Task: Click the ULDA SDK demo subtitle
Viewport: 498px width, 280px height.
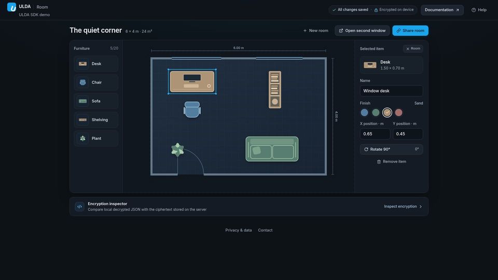Action: 34,15
